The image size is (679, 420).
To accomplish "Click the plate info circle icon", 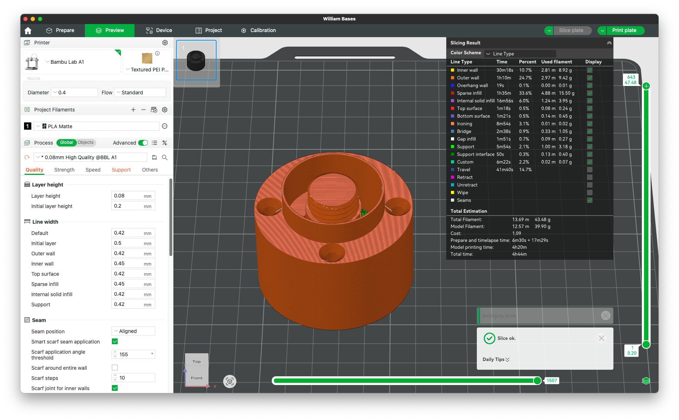I will click(x=157, y=53).
